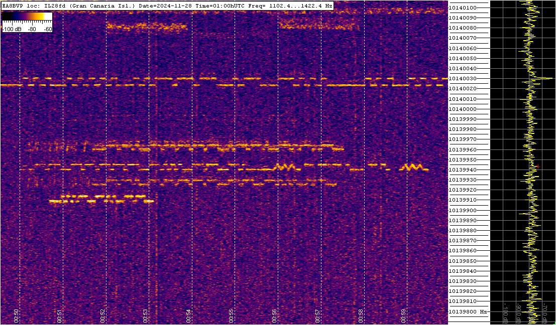This screenshot has width=556, height=325.
Task: Click the 10139980 frequency scale label
Action: (463, 129)
